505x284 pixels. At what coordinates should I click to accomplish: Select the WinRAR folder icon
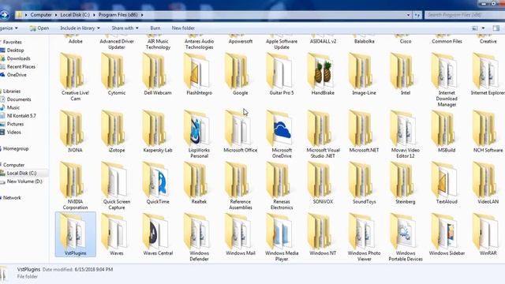pos(486,232)
